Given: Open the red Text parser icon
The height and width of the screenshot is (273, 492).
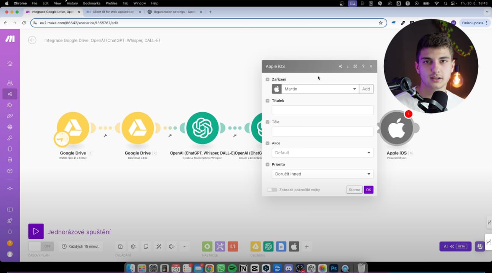Looking at the screenshot, I should (233, 246).
